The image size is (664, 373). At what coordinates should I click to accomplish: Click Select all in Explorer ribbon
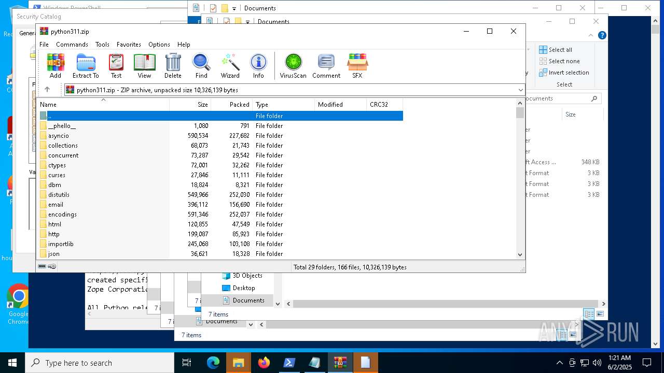pos(556,50)
